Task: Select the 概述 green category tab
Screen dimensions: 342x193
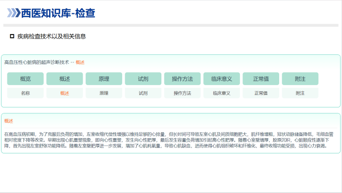Action: coord(64,79)
